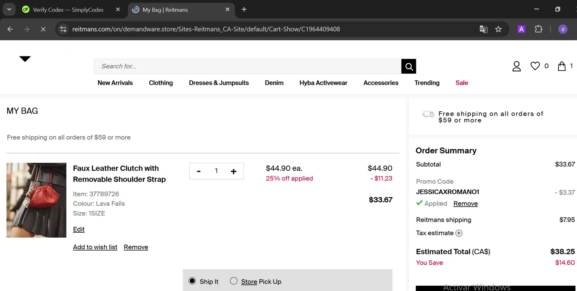This screenshot has width=577, height=291.
Task: Open the wish list heart icon
Action: point(535,66)
